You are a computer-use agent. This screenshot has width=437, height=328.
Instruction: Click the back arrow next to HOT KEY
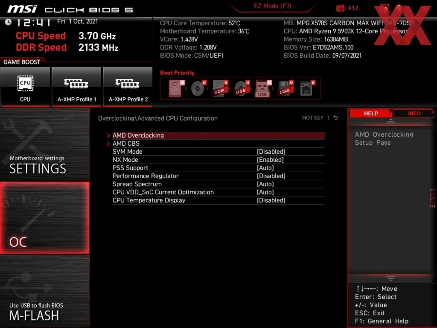[x=336, y=118]
